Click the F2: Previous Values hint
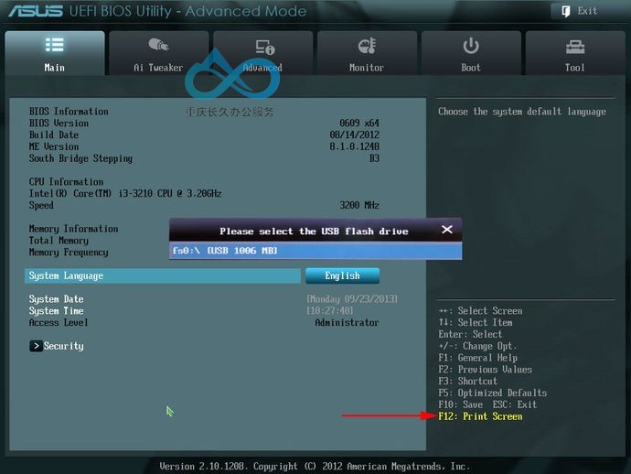Image resolution: width=631 pixels, height=474 pixels. tap(486, 370)
